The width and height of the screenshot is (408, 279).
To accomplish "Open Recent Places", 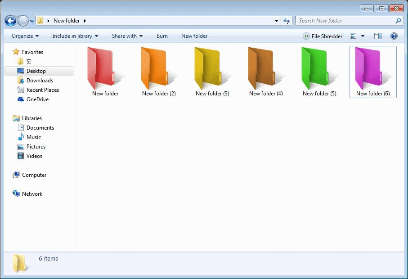I will click(x=38, y=90).
